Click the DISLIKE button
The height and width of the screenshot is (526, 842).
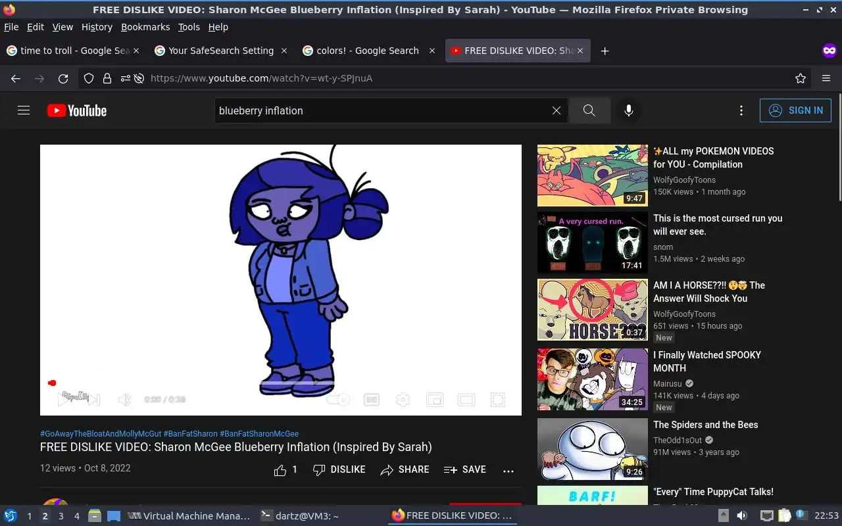[339, 469]
